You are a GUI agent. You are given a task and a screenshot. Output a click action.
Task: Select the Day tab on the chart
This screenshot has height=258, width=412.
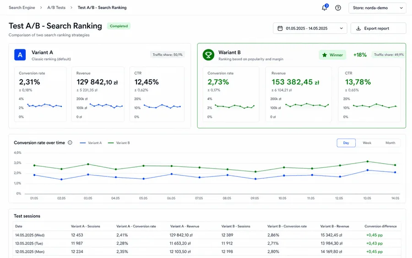click(346, 143)
